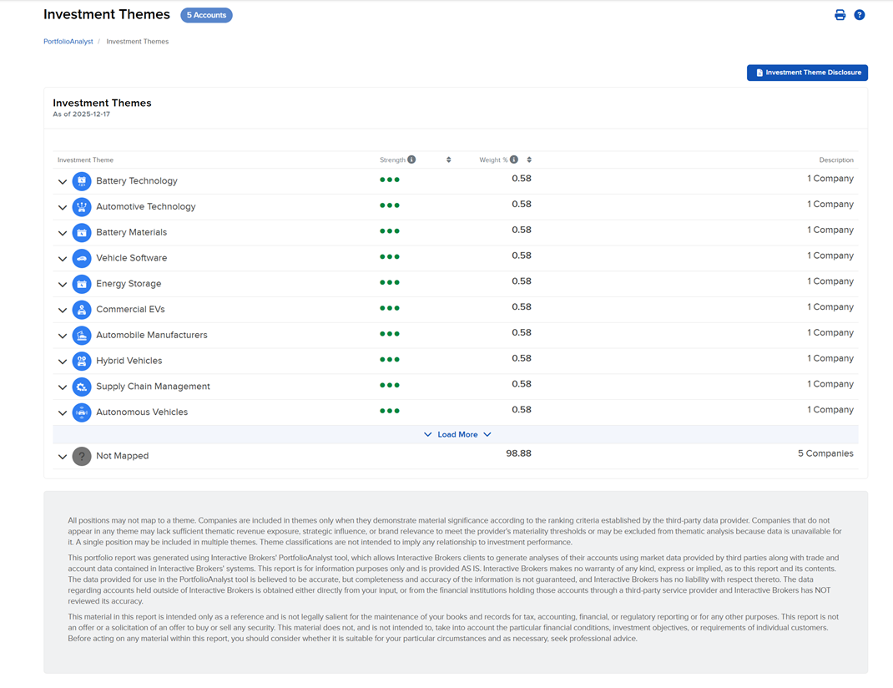
Task: Expand the Energy Storage row chevron
Action: pos(63,285)
